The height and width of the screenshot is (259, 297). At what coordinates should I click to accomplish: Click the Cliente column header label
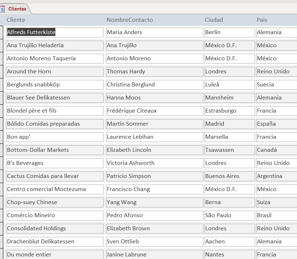[16, 20]
